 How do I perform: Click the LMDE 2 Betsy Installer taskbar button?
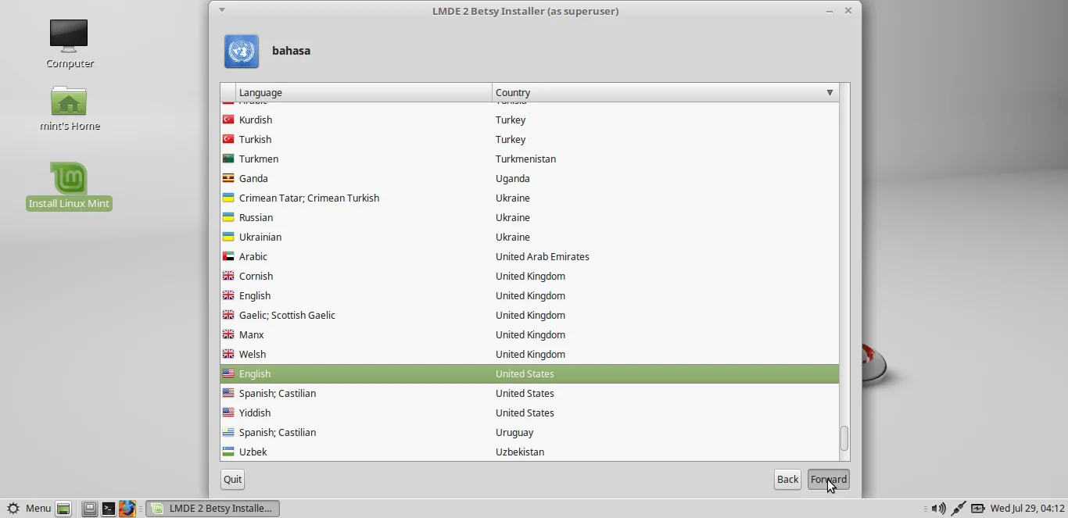[x=212, y=508]
